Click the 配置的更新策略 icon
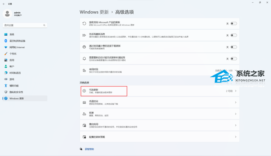 pos(84,137)
